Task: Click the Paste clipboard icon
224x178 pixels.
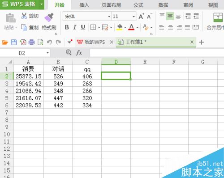Action: click(x=11, y=18)
